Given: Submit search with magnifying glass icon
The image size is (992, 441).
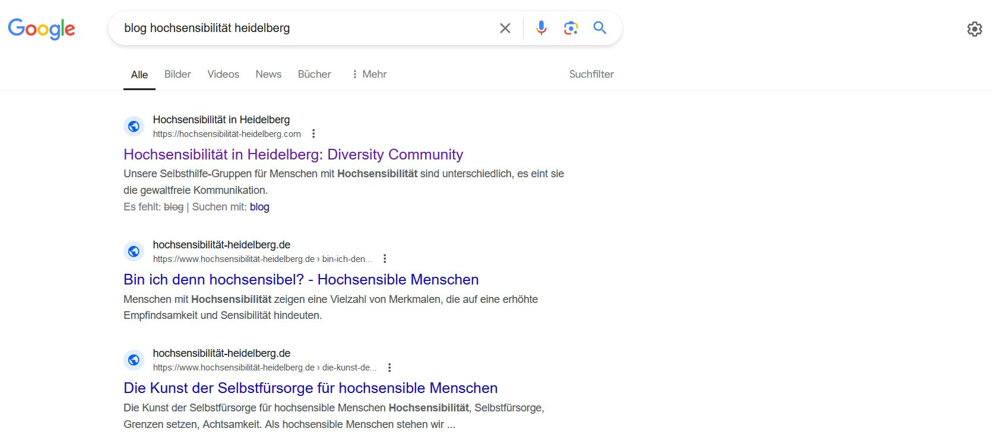Looking at the screenshot, I should coord(600,27).
